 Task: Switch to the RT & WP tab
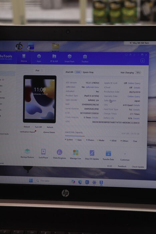(x=54, y=58)
